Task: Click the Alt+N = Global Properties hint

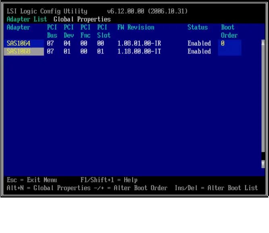Action: pos(49,188)
